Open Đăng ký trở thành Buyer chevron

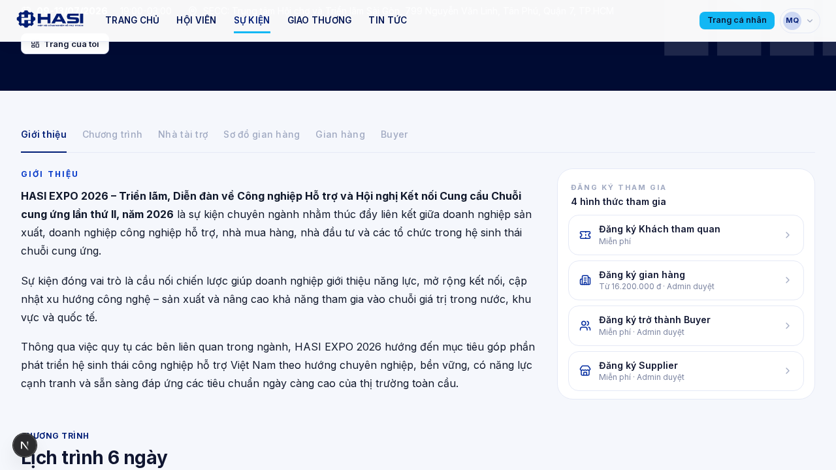pyautogui.click(x=788, y=326)
